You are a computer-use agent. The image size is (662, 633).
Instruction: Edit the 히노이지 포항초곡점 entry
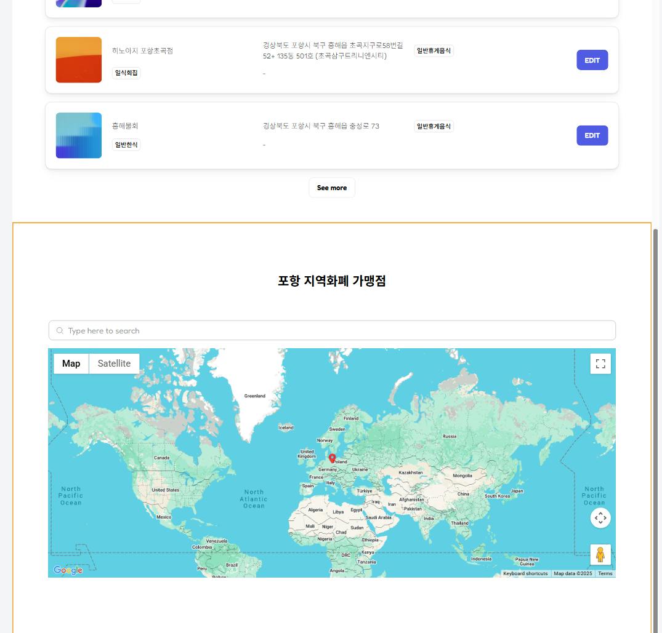pyautogui.click(x=592, y=60)
